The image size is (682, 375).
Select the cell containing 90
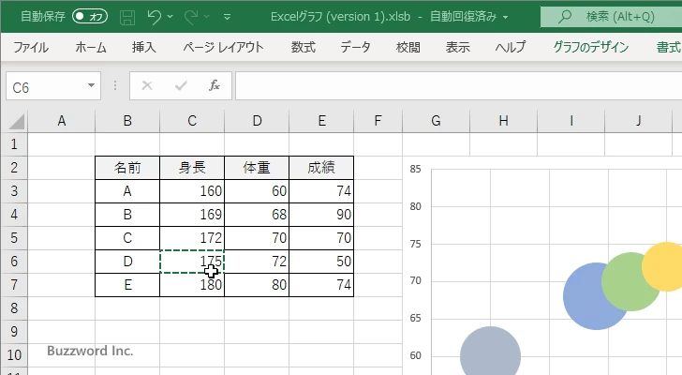pos(321,215)
